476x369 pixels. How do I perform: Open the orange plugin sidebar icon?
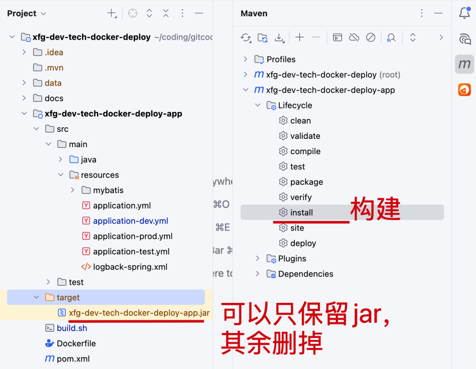tap(465, 89)
